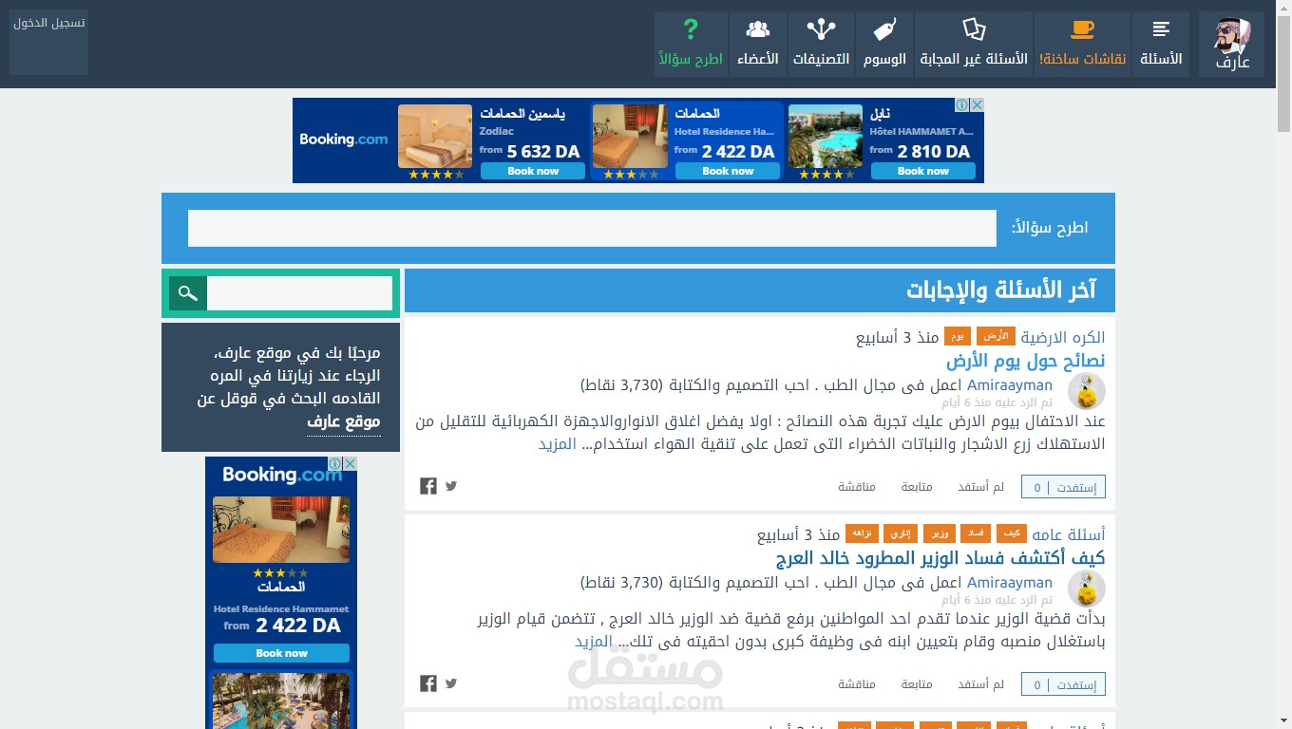Open the الأسئلة questions list nav item

(1161, 44)
